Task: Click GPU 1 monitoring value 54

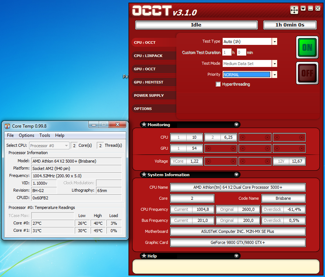Action: point(194,148)
